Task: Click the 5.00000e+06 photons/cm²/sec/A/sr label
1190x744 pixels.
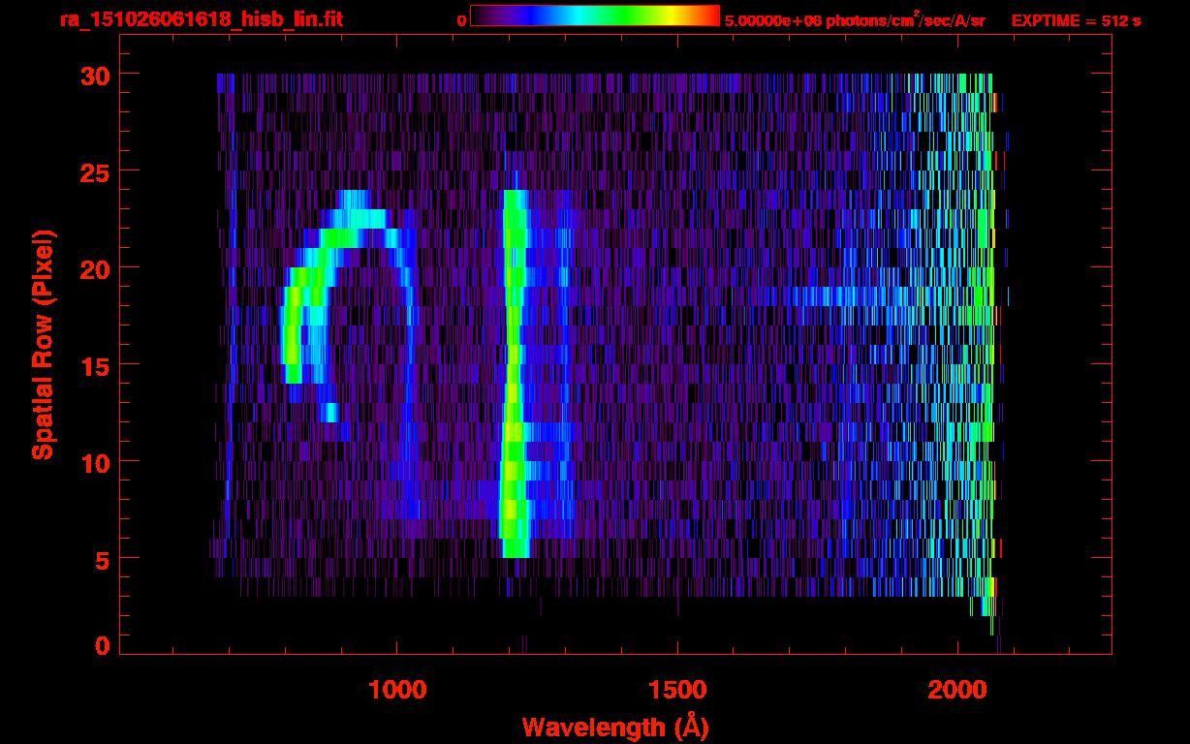Action: click(855, 20)
